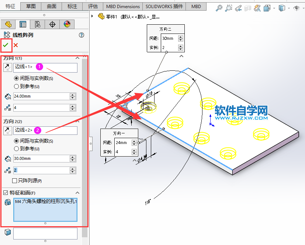Select the Zoom to Area tool
The width and height of the screenshot is (305, 245).
coord(229,8)
